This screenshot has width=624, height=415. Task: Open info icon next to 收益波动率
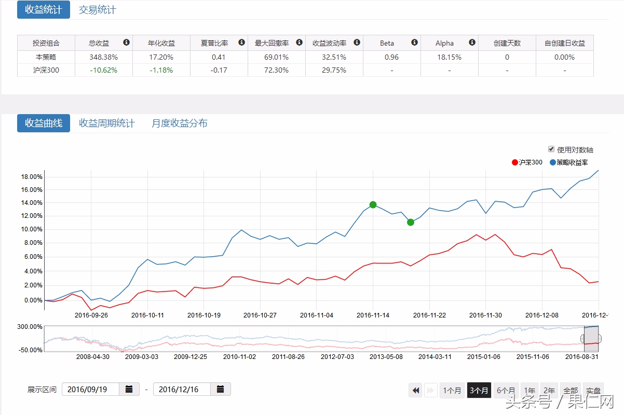(x=357, y=43)
